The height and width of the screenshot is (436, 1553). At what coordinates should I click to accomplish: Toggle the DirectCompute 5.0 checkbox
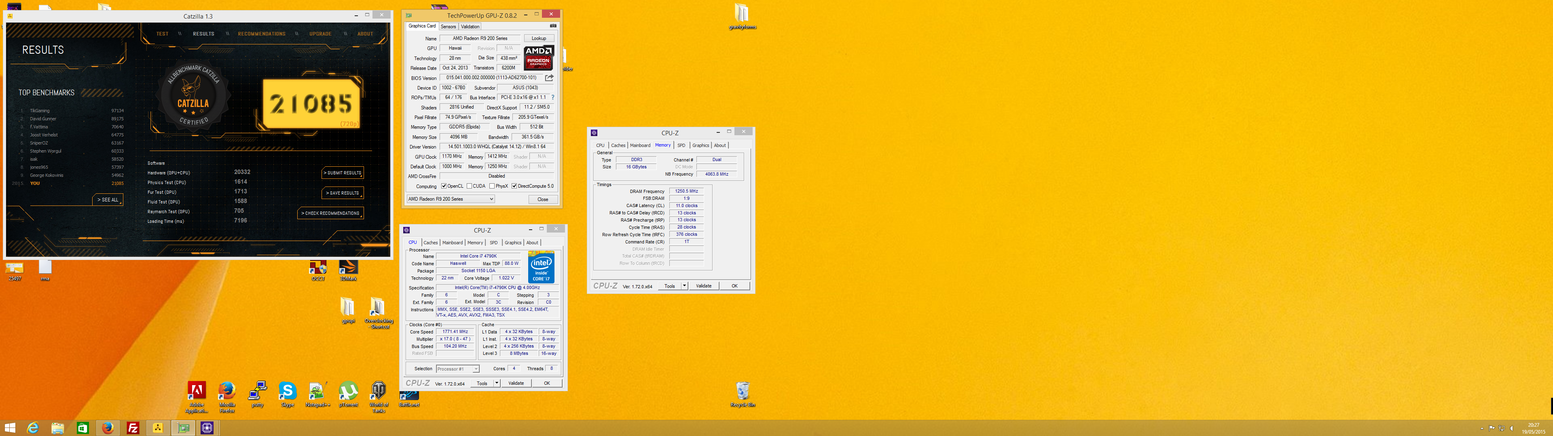[514, 186]
